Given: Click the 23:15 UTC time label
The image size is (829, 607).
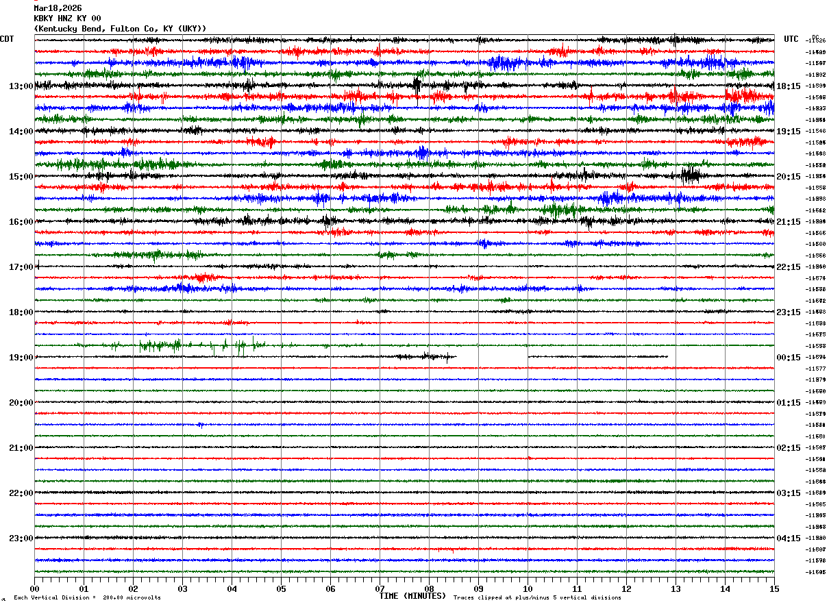Looking at the screenshot, I should (788, 312).
